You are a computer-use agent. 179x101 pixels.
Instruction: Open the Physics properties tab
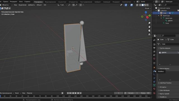[x=154, y=78]
